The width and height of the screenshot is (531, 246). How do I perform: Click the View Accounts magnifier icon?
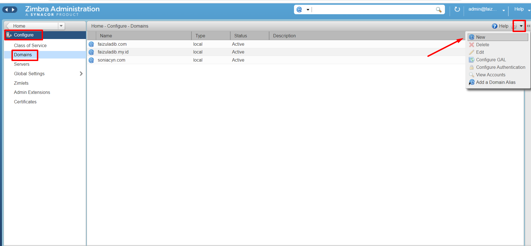471,75
